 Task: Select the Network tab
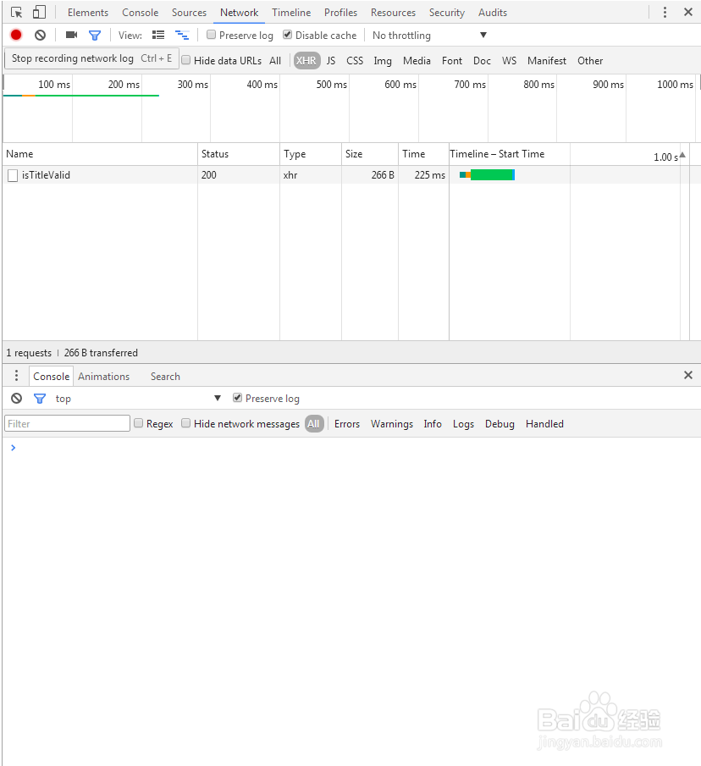[239, 12]
